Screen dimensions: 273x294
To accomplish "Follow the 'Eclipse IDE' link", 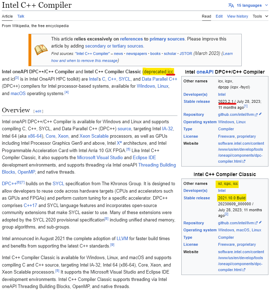I will click(x=144, y=158).
